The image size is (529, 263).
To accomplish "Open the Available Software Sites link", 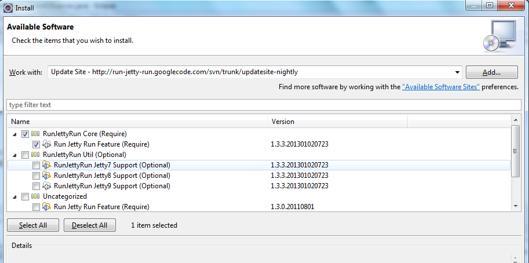I will tap(441, 87).
